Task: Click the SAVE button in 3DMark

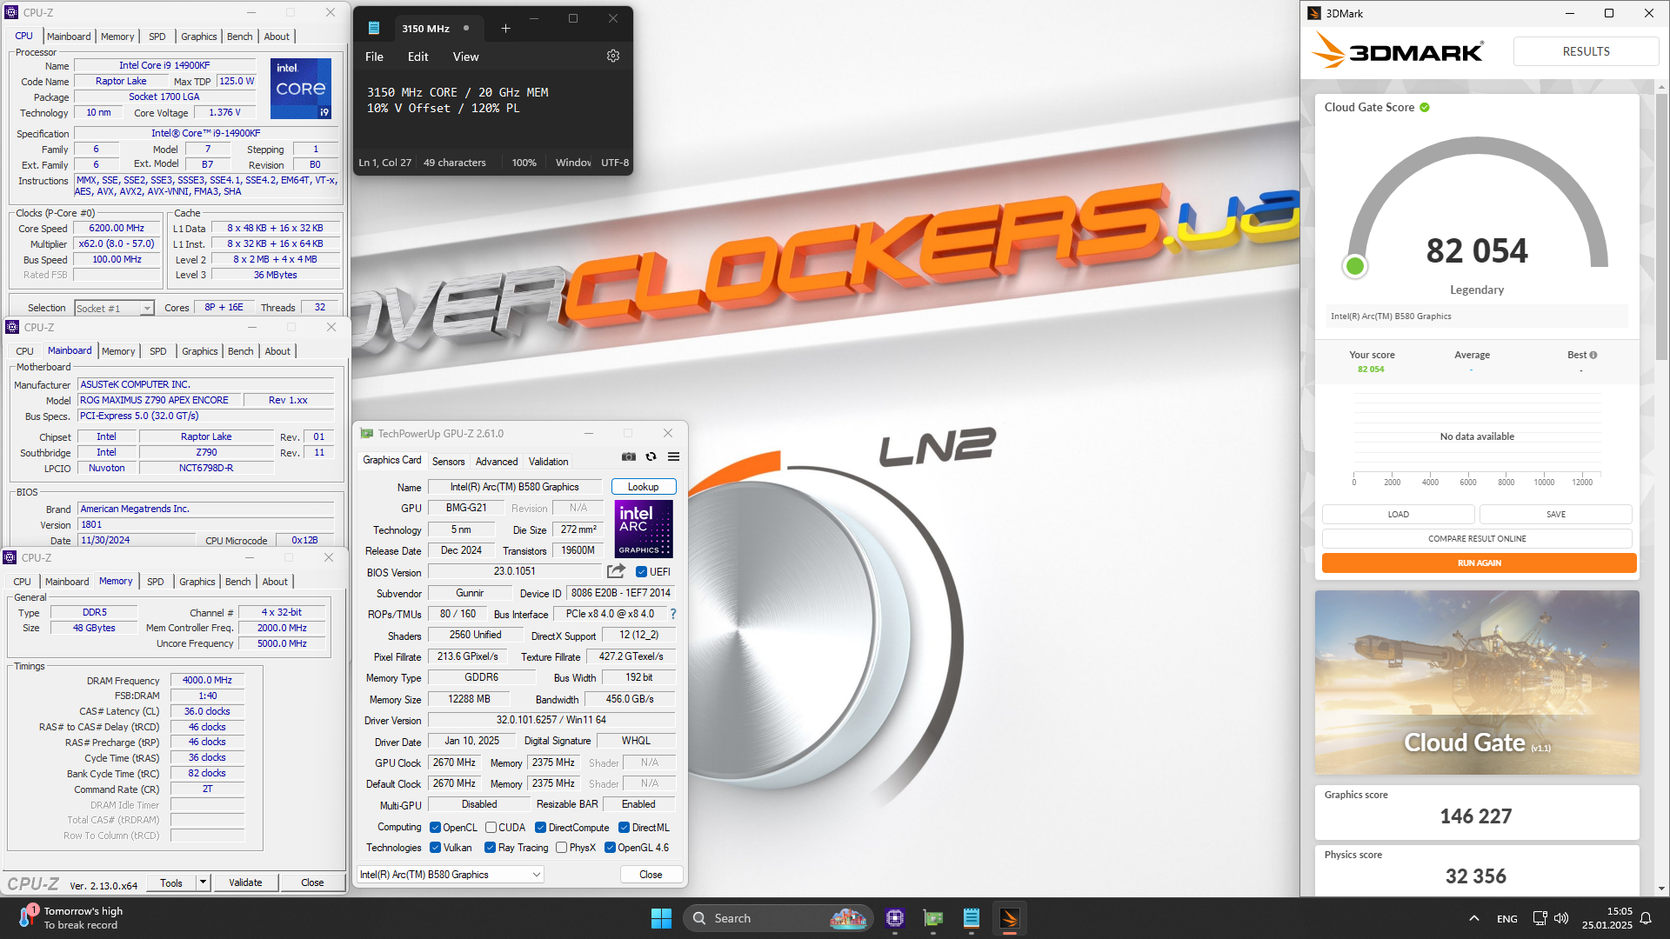Action: [x=1555, y=515]
